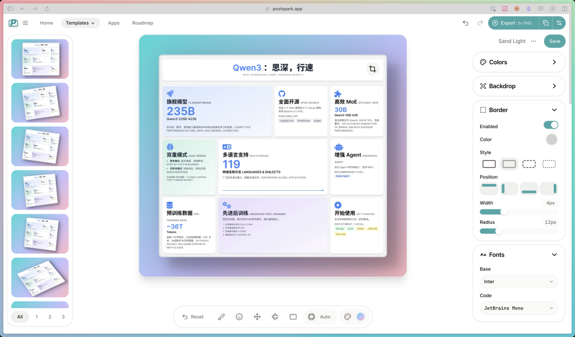Open export settings sliders icon
This screenshot has width=575, height=337.
[559, 23]
